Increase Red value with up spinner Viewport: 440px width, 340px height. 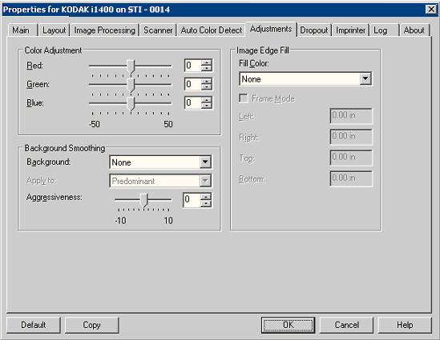click(x=207, y=62)
